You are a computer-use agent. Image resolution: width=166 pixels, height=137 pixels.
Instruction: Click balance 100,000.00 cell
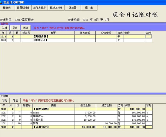coord(135,109)
